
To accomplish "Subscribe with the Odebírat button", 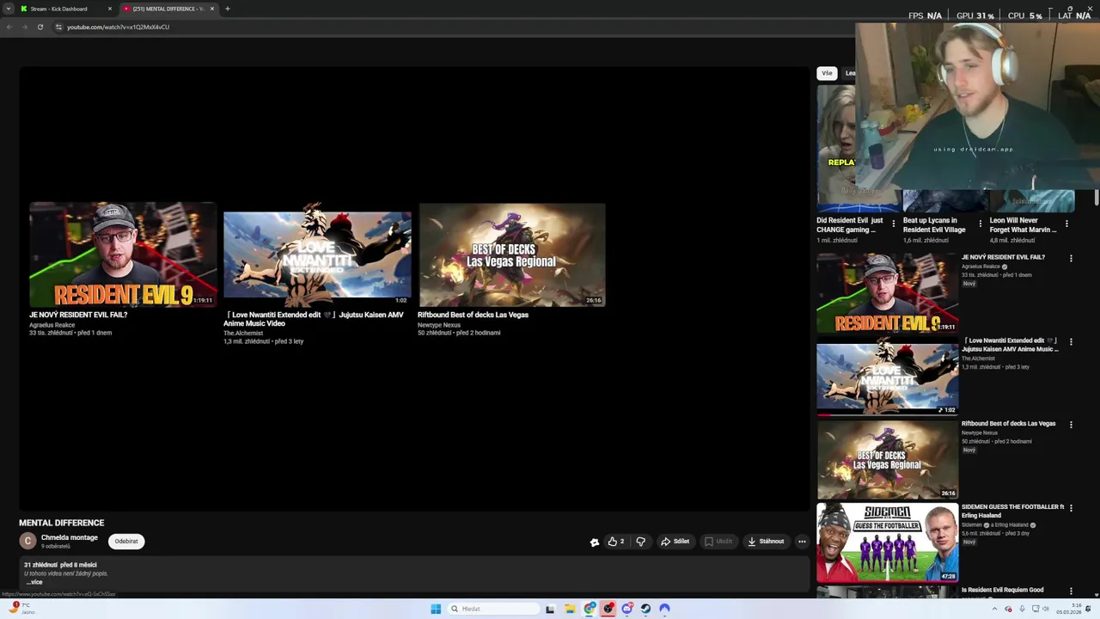I will tap(126, 541).
